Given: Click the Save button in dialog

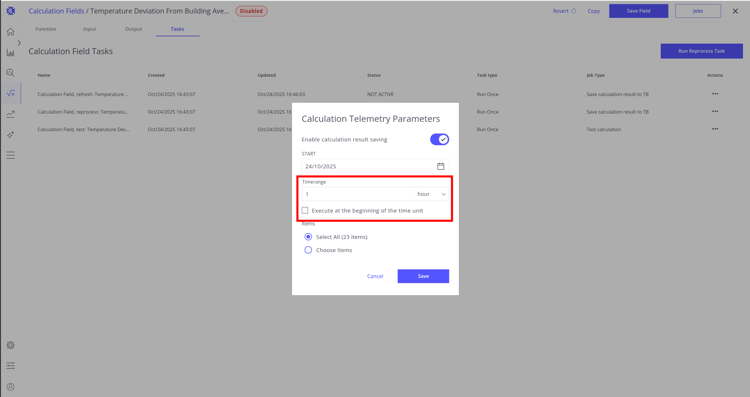Looking at the screenshot, I should (423, 276).
